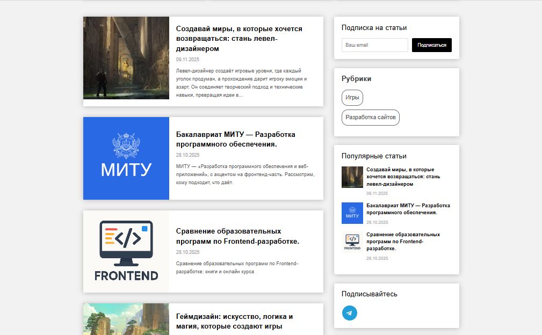The height and width of the screenshot is (335, 542).
Task: Click the large blue МИТУ article image
Action: tap(126, 158)
